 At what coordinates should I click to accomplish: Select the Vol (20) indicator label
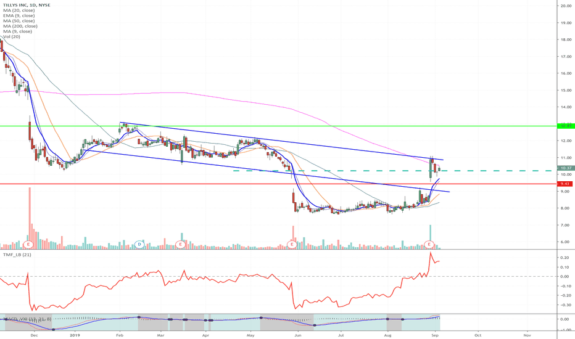pos(12,36)
